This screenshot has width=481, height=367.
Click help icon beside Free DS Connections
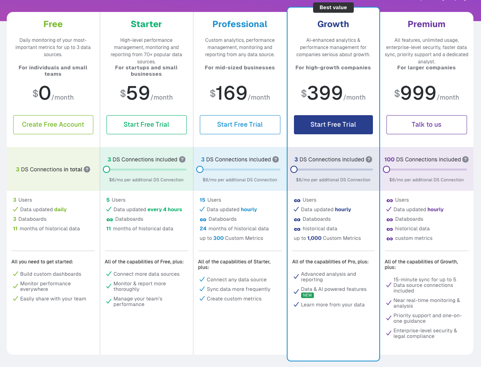pyautogui.click(x=87, y=169)
